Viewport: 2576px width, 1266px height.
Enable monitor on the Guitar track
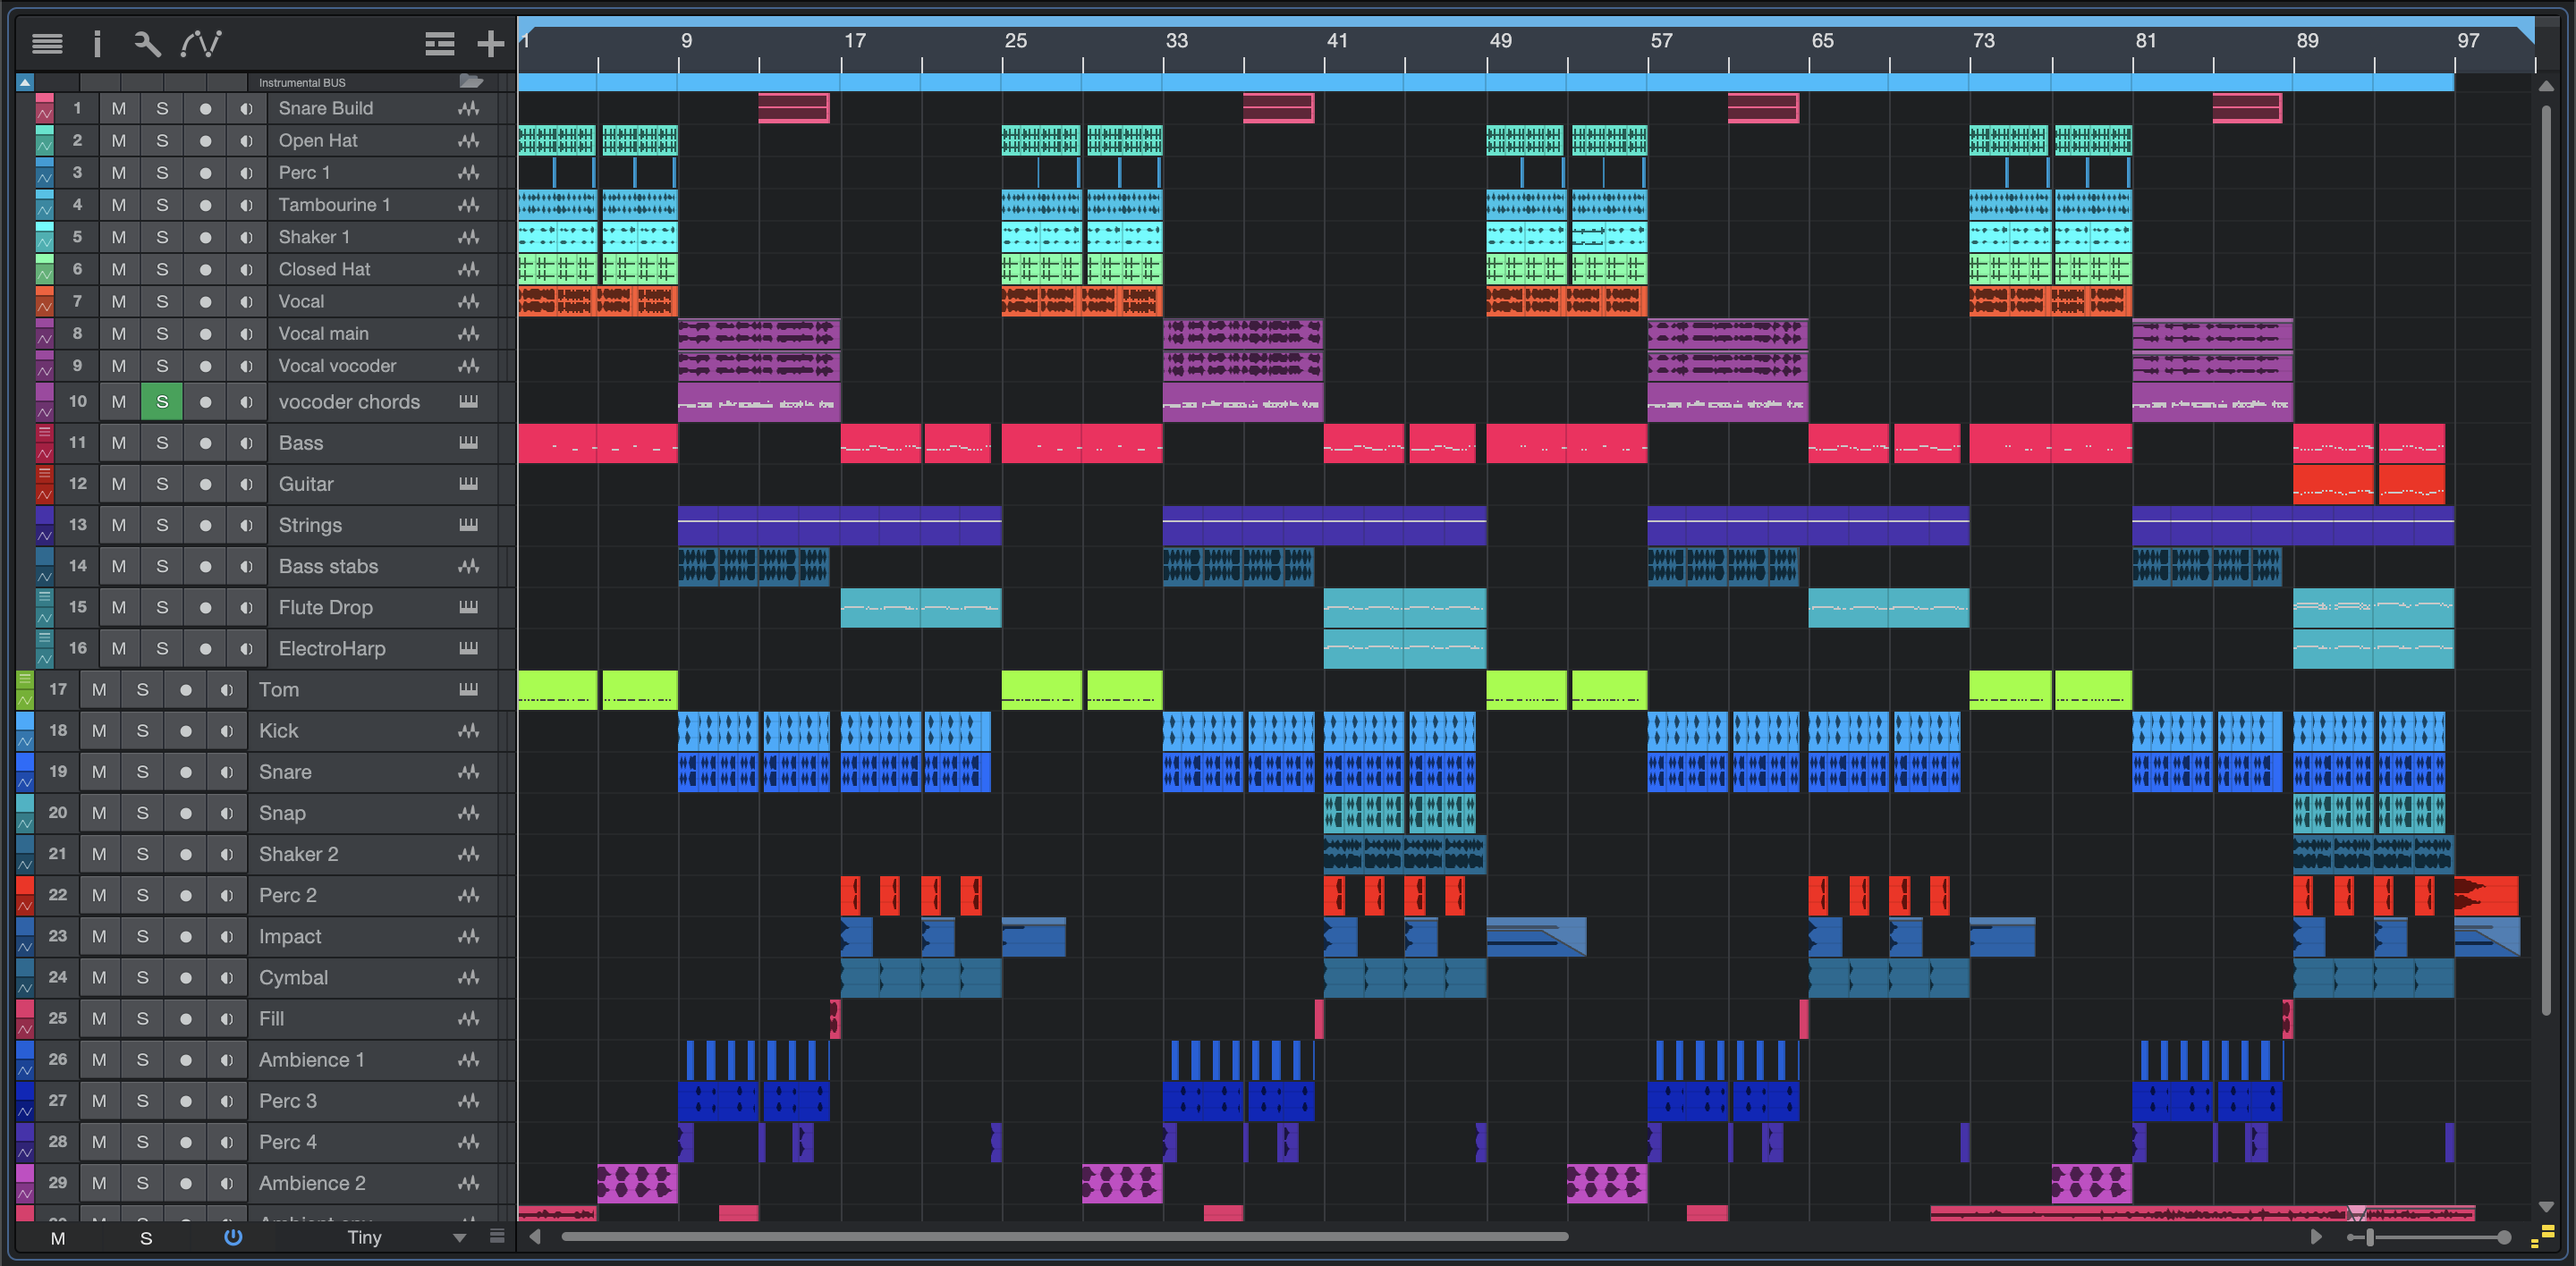(x=246, y=484)
